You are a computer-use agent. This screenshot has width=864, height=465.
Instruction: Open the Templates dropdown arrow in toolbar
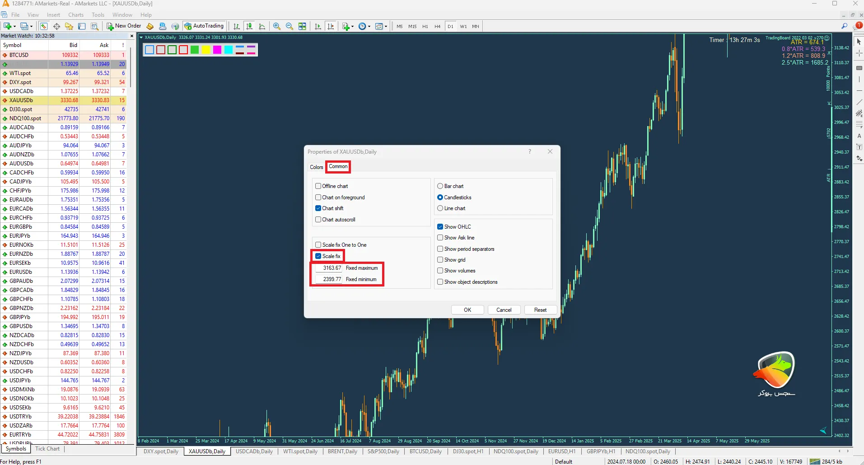386,27
